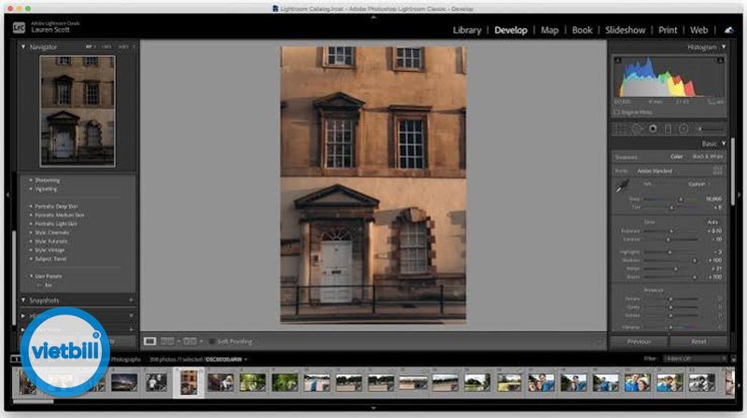Adjust the Exposure slider handle

click(671, 230)
